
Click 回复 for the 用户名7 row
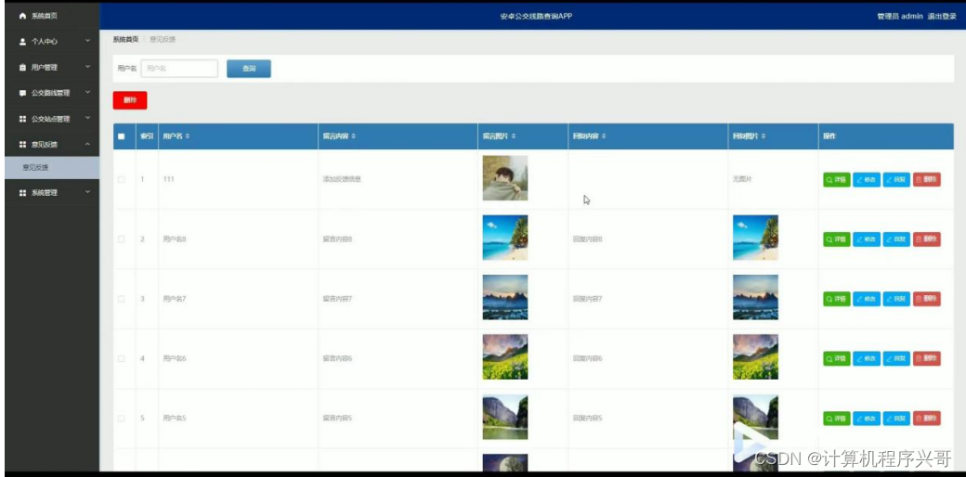click(896, 299)
